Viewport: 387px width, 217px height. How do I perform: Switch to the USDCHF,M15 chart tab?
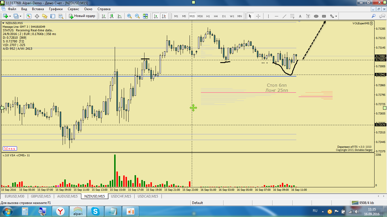(121, 196)
